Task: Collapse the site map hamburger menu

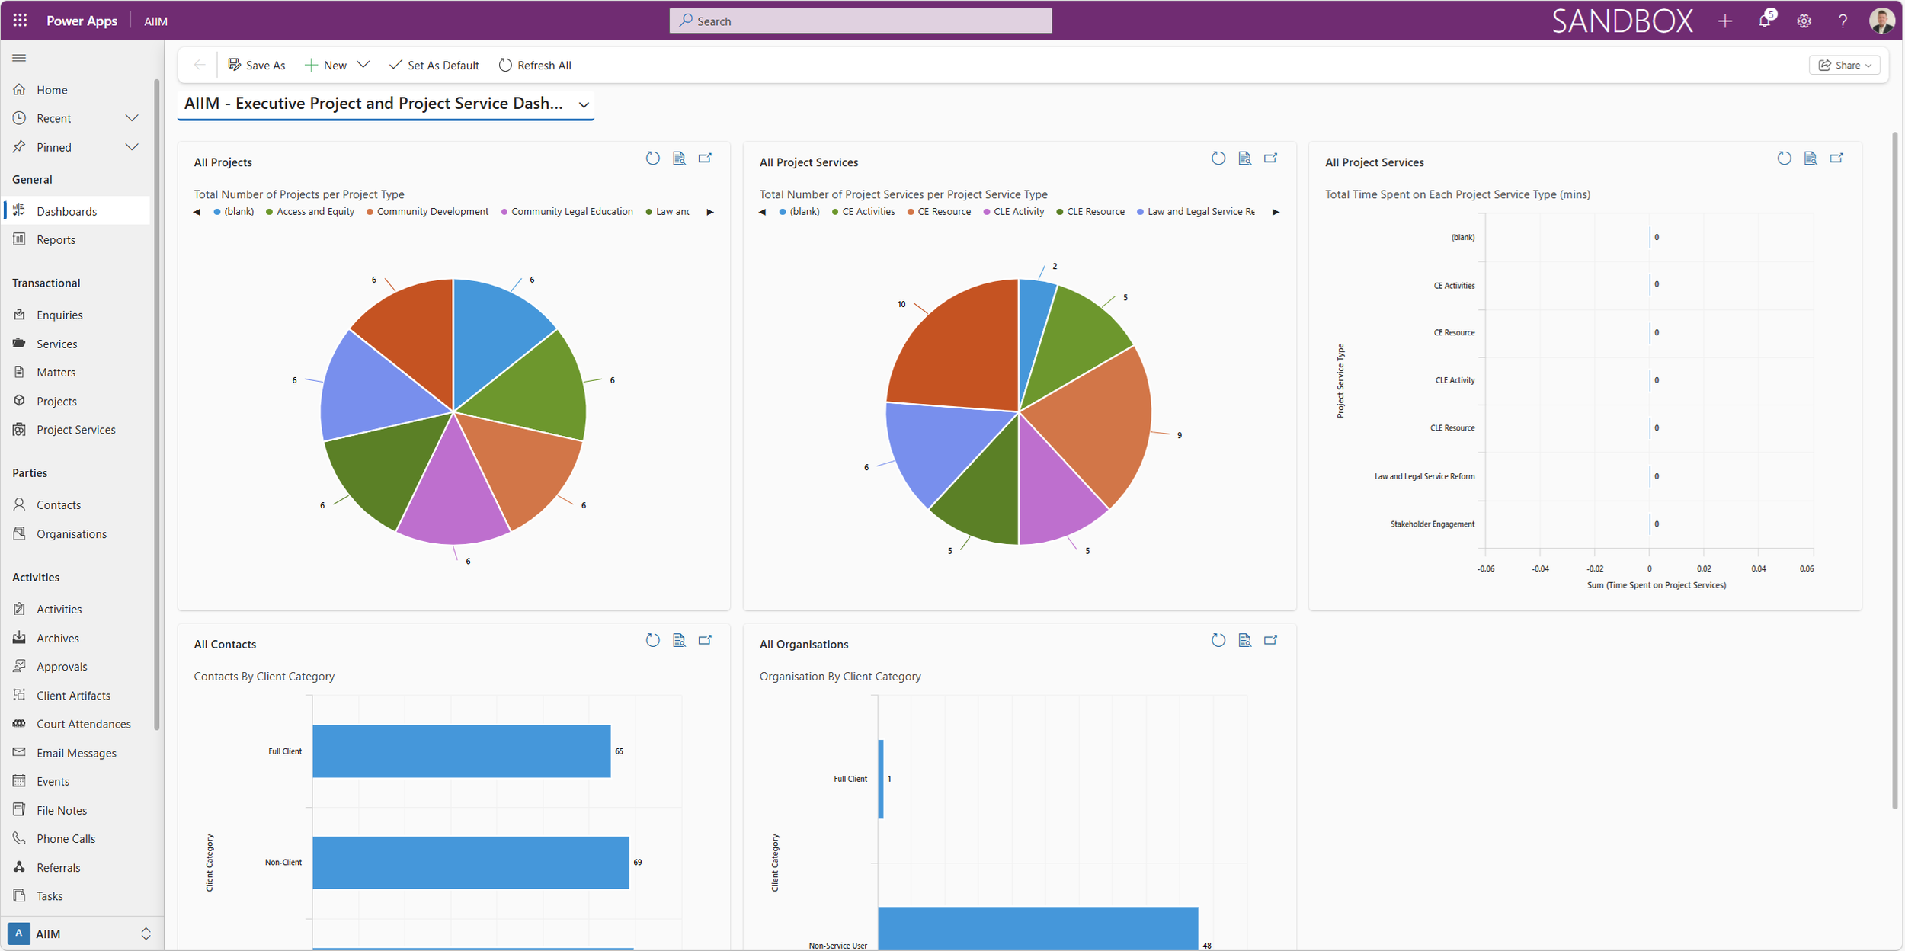Action: click(20, 58)
